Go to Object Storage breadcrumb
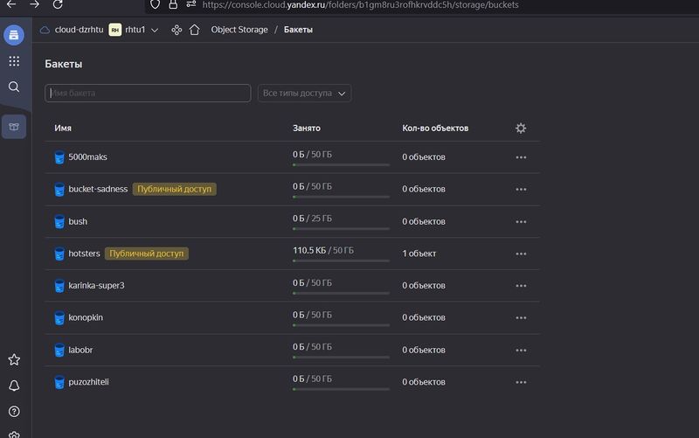699x438 pixels. pyautogui.click(x=239, y=30)
